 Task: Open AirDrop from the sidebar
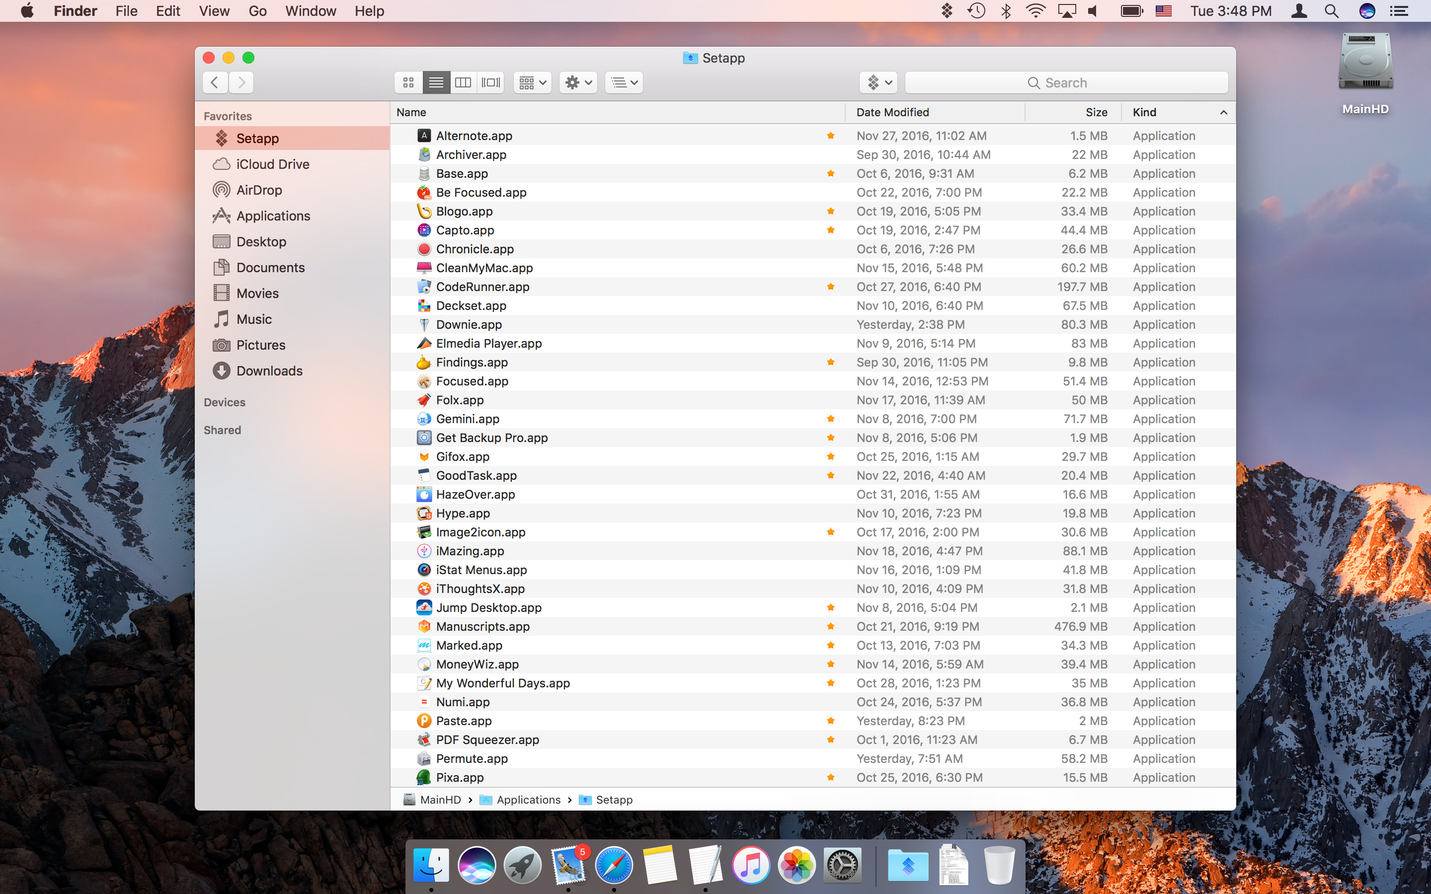pos(259,190)
